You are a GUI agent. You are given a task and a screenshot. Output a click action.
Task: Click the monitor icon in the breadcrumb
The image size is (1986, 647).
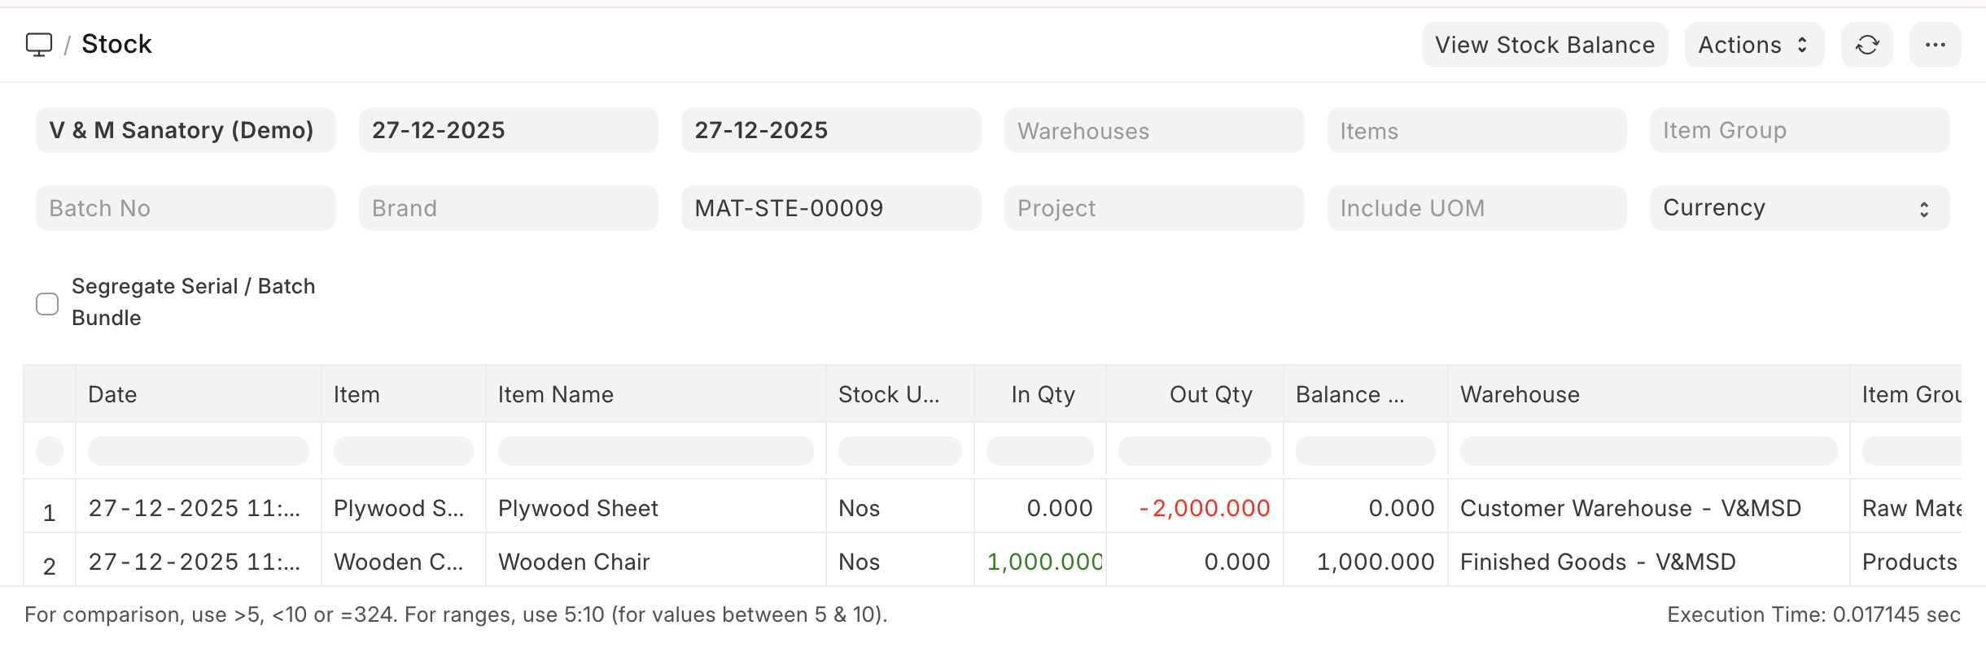click(38, 43)
